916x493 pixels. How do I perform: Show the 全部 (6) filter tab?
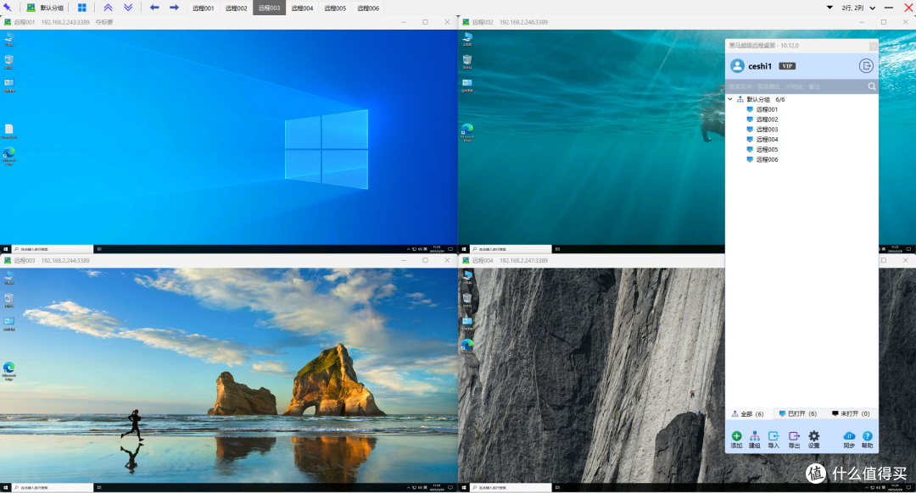[x=748, y=413]
